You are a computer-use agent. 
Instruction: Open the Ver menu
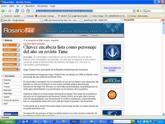click(18, 6)
